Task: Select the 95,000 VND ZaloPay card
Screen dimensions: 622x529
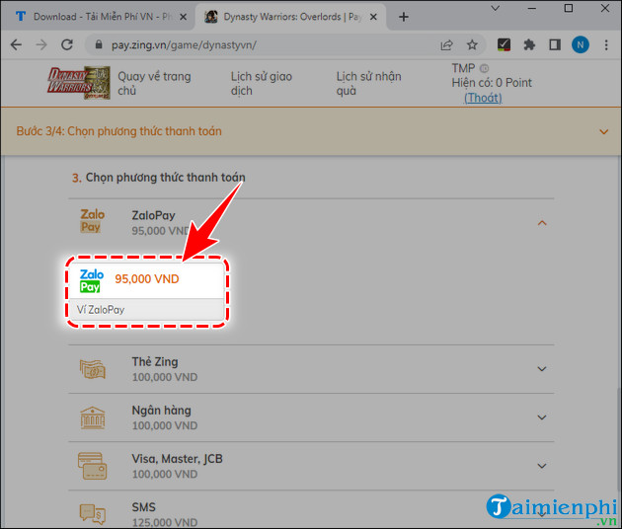Action: (147, 291)
